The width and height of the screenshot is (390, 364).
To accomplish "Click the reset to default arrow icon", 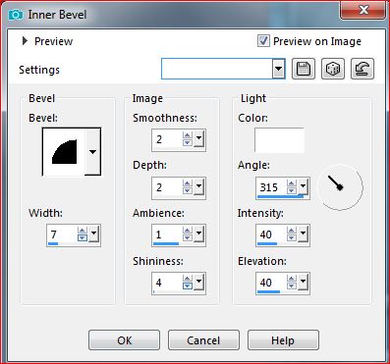I will (x=362, y=69).
